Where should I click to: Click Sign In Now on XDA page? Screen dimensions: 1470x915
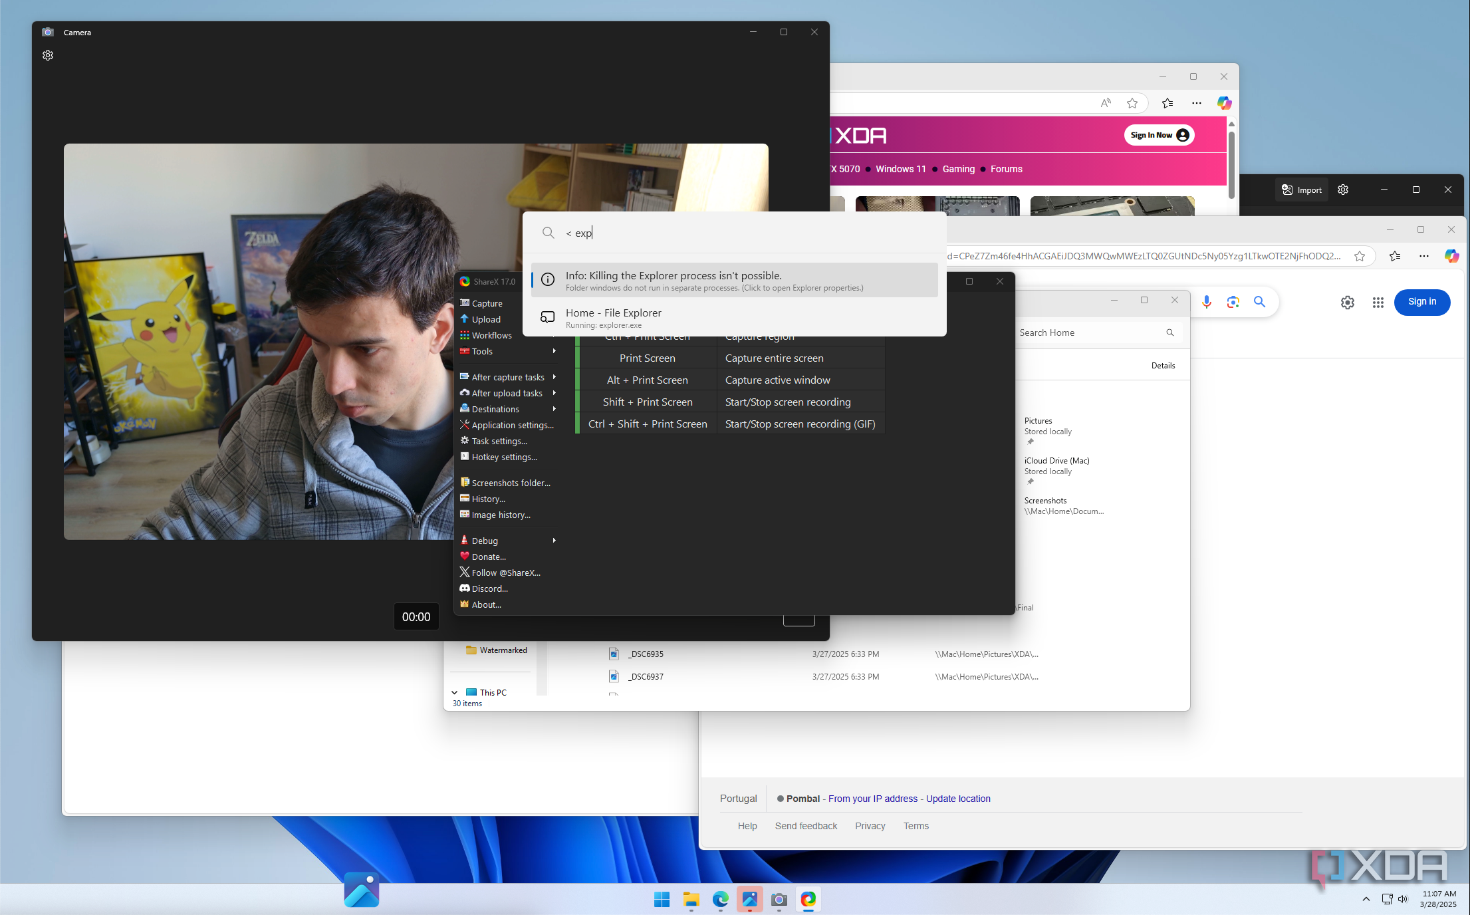point(1159,135)
